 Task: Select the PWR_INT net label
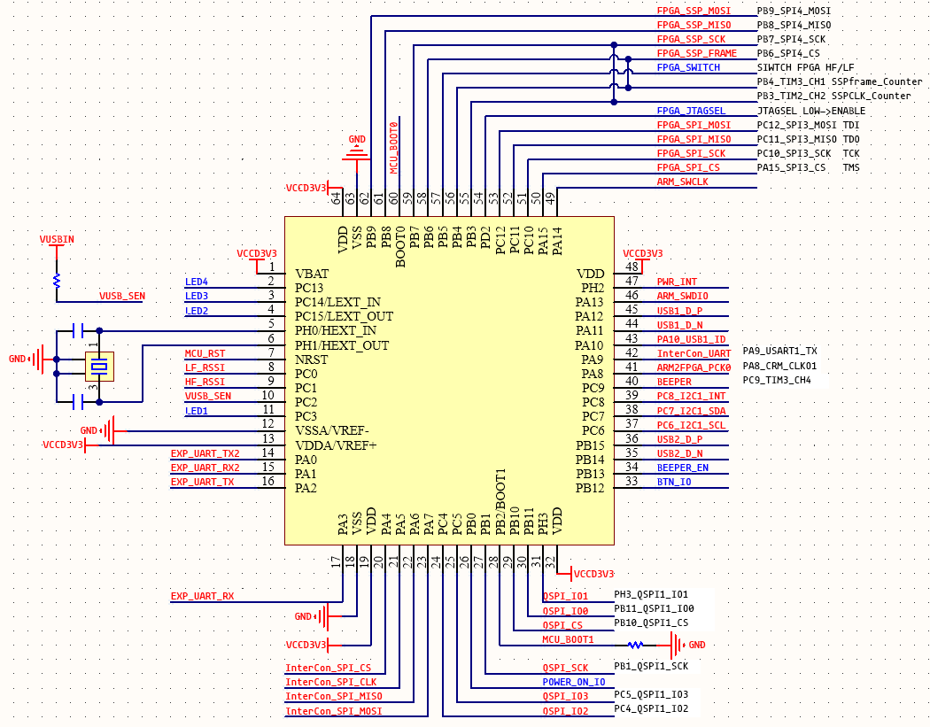coord(677,282)
